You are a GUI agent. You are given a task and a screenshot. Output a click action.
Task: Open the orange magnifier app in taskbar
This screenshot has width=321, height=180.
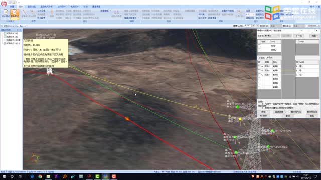(65, 176)
